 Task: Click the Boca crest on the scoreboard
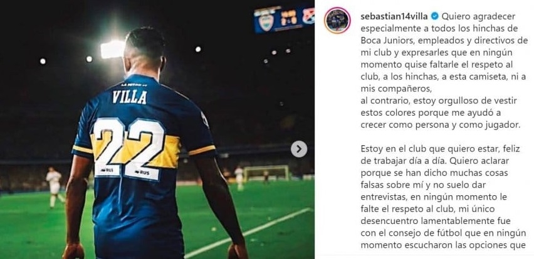[266, 22]
